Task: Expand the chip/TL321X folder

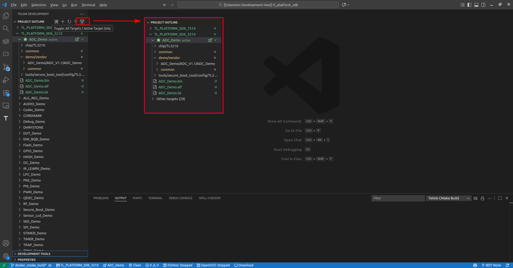Action: point(22,45)
